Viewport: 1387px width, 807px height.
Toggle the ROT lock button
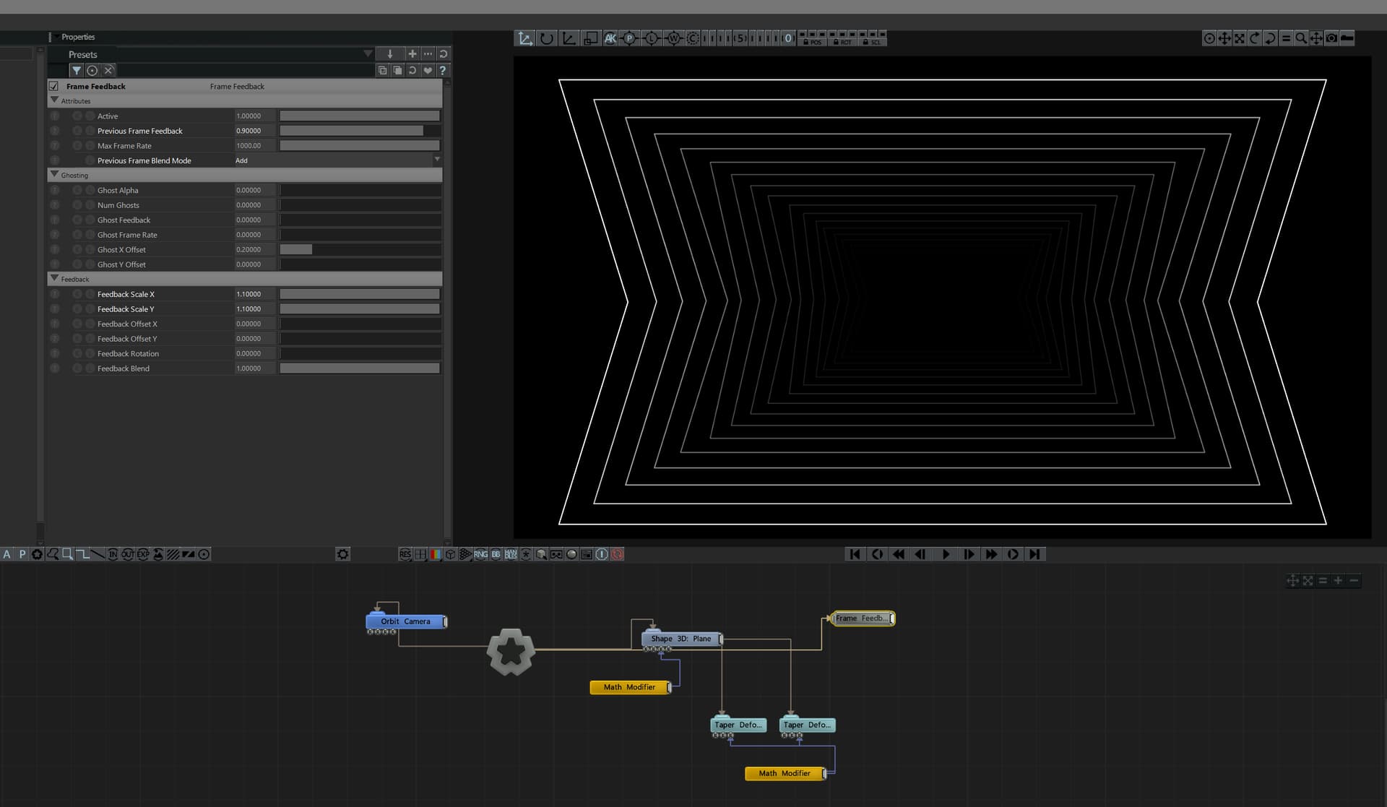click(842, 42)
